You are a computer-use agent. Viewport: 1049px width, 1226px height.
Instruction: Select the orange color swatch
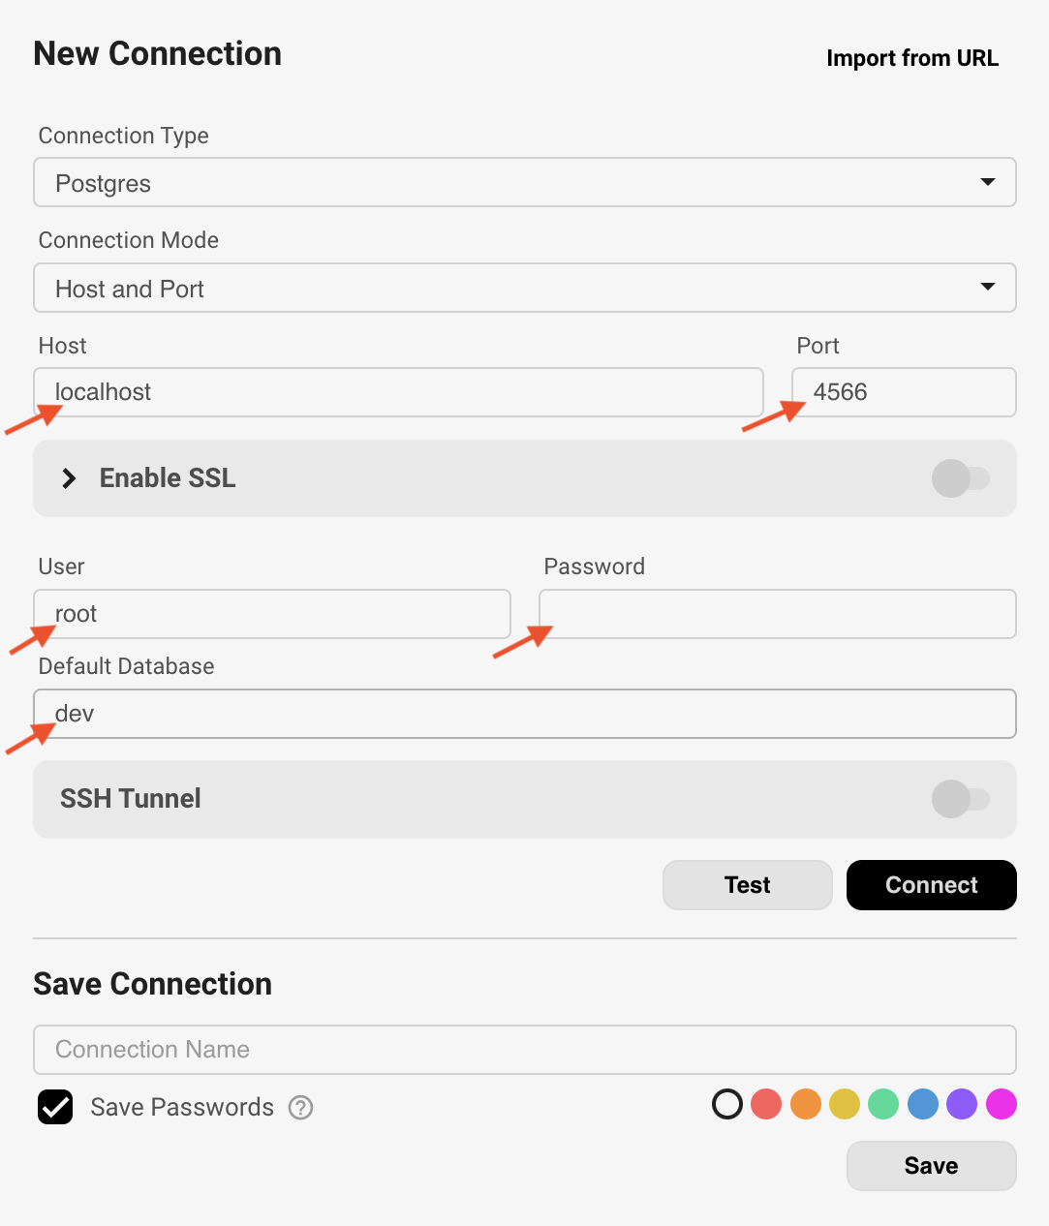tap(806, 1104)
